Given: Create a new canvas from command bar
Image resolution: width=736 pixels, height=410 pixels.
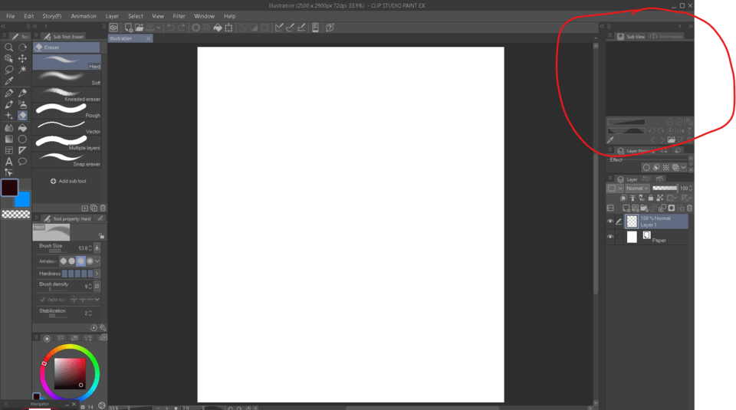Looking at the screenshot, I should (128, 28).
